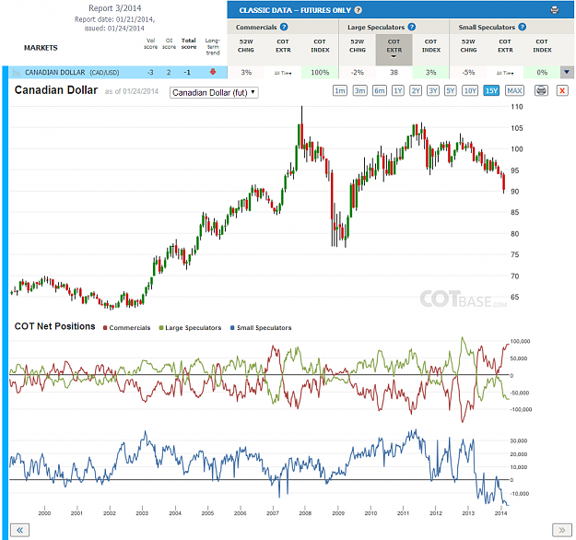Click the Large Speculators help icon
This screenshot has width=576, height=540.
412,27
